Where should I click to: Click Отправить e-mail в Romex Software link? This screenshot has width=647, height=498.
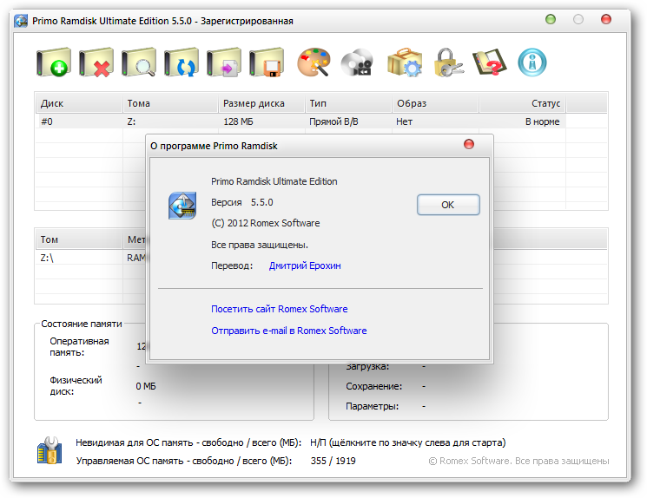coord(289,331)
